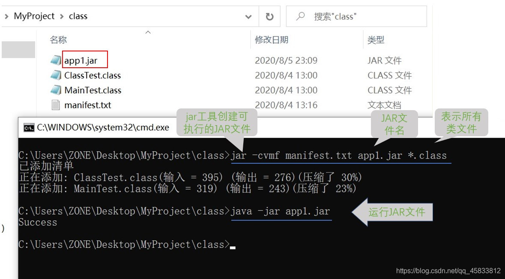Select the ClassTest.class file name
505x279 pixels.
93,75
